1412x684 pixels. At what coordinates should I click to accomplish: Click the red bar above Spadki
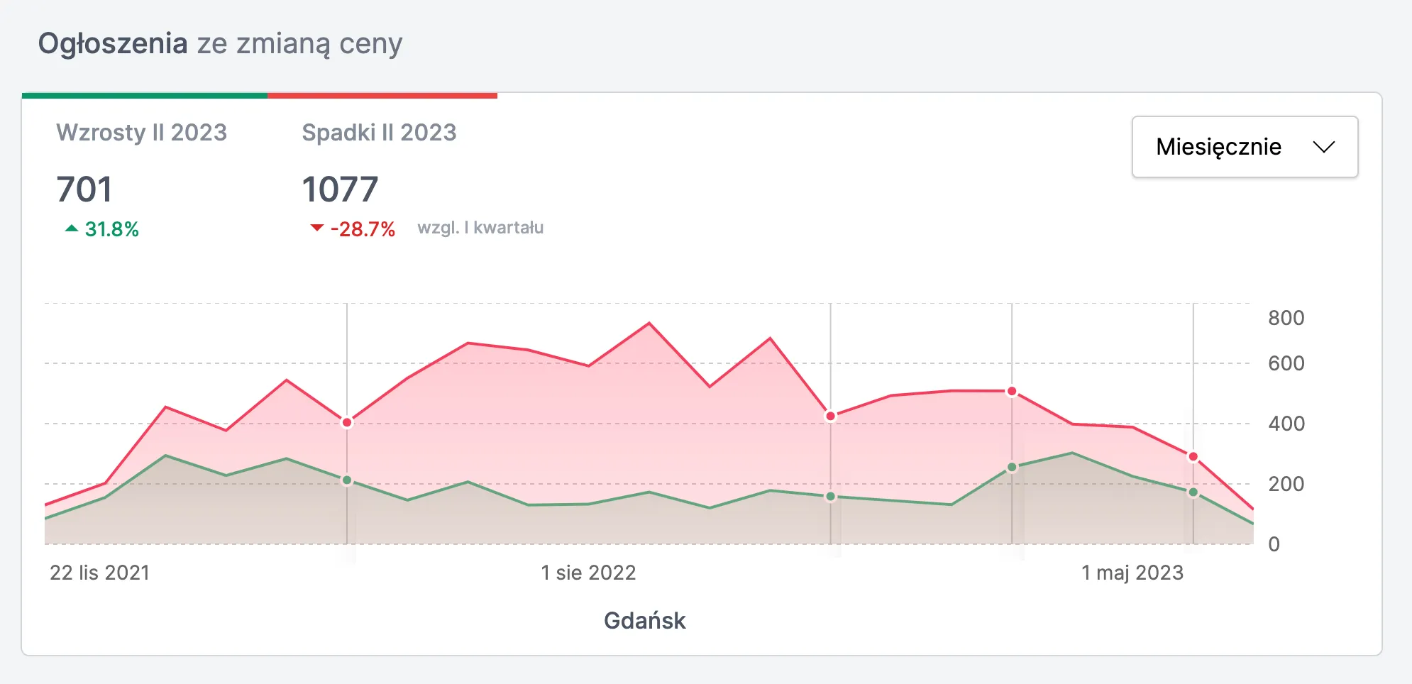pyautogui.click(x=382, y=95)
